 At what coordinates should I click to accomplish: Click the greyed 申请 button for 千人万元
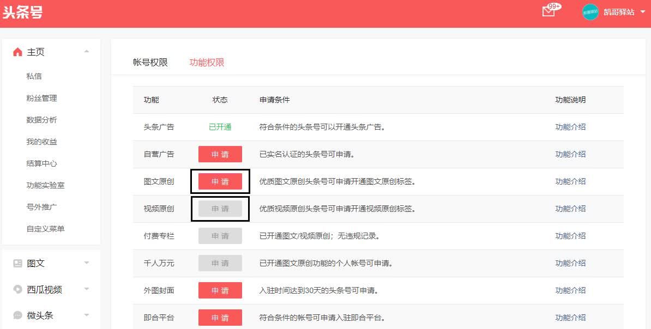click(220, 263)
